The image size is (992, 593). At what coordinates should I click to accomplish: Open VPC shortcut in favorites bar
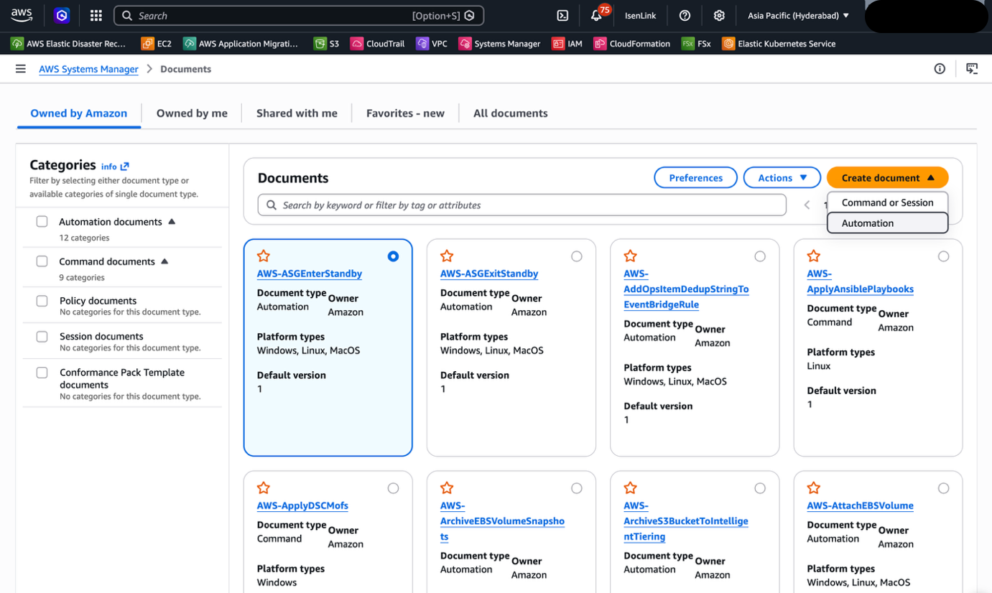click(432, 44)
